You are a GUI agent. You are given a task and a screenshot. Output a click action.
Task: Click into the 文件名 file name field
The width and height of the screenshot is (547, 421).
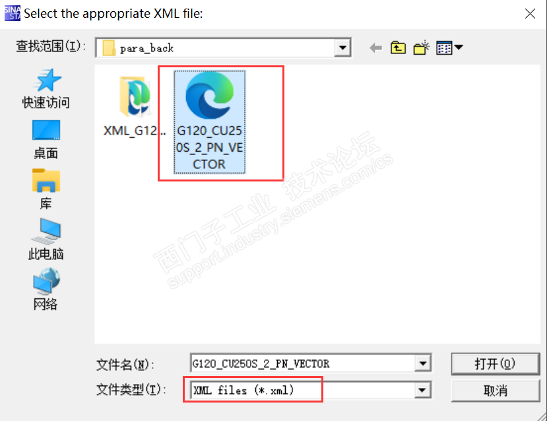coord(303,364)
